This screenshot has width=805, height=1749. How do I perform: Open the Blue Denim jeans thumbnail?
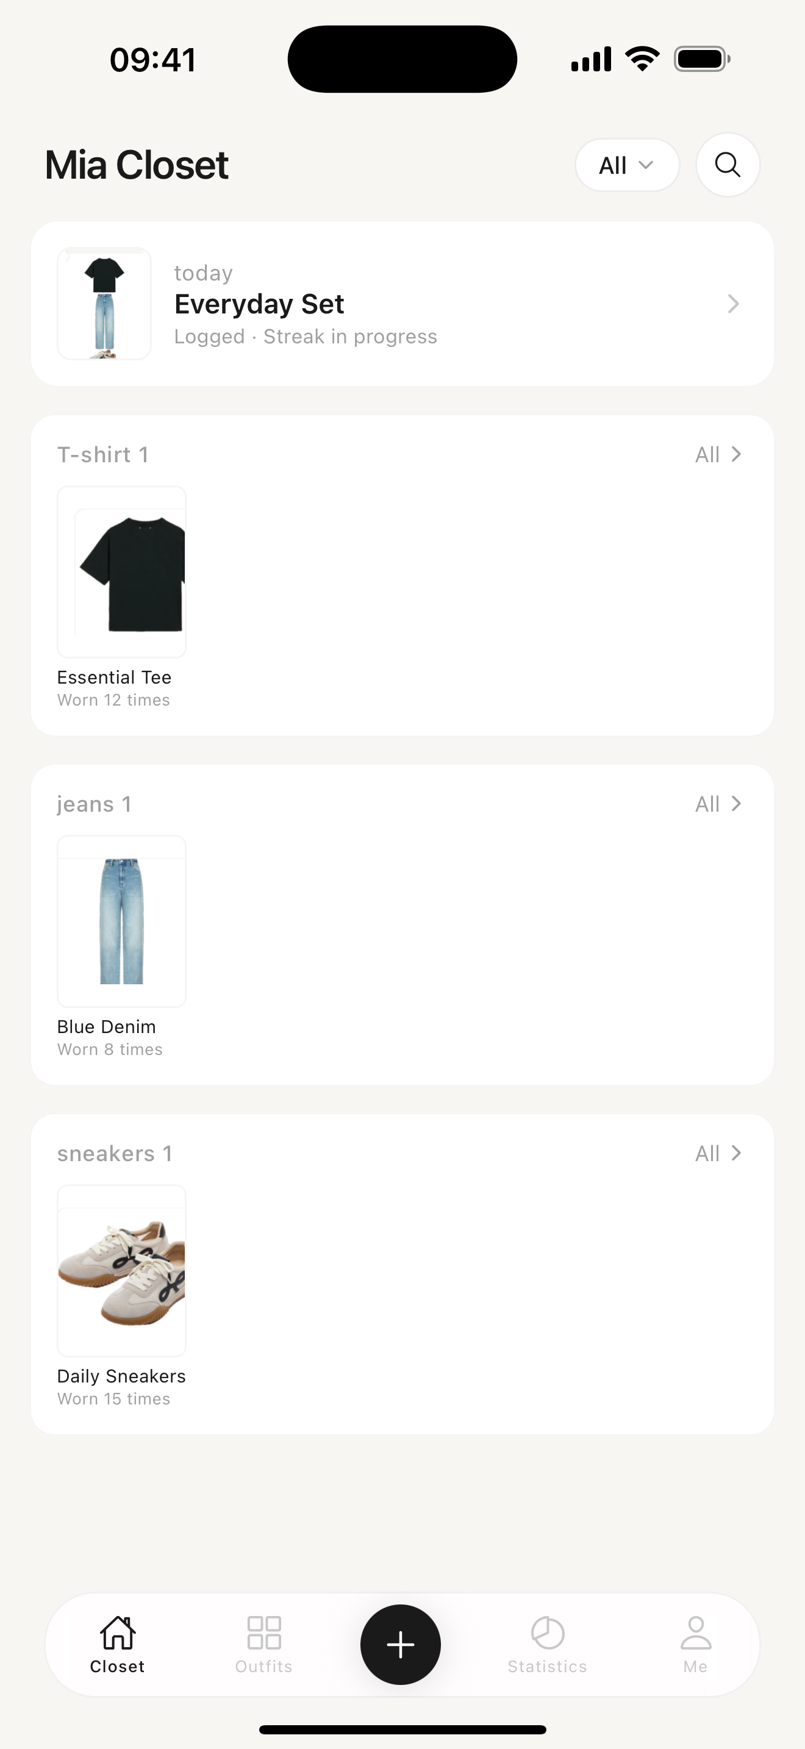click(x=121, y=921)
